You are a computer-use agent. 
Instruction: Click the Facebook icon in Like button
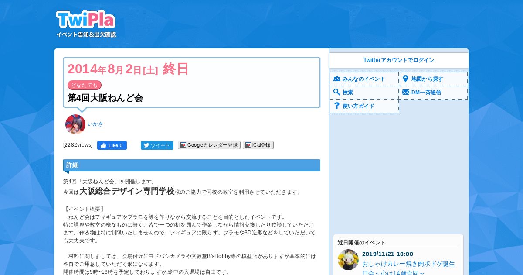[104, 145]
